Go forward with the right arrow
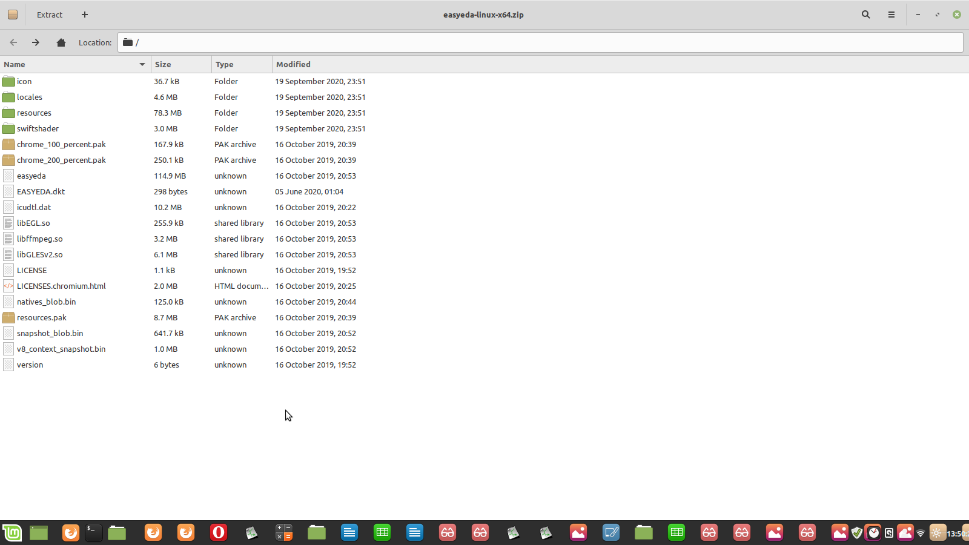The height and width of the screenshot is (545, 969). click(x=36, y=42)
